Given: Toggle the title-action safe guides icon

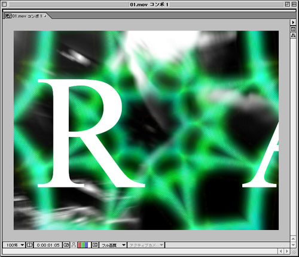Looking at the screenshot, I should (x=29, y=245).
